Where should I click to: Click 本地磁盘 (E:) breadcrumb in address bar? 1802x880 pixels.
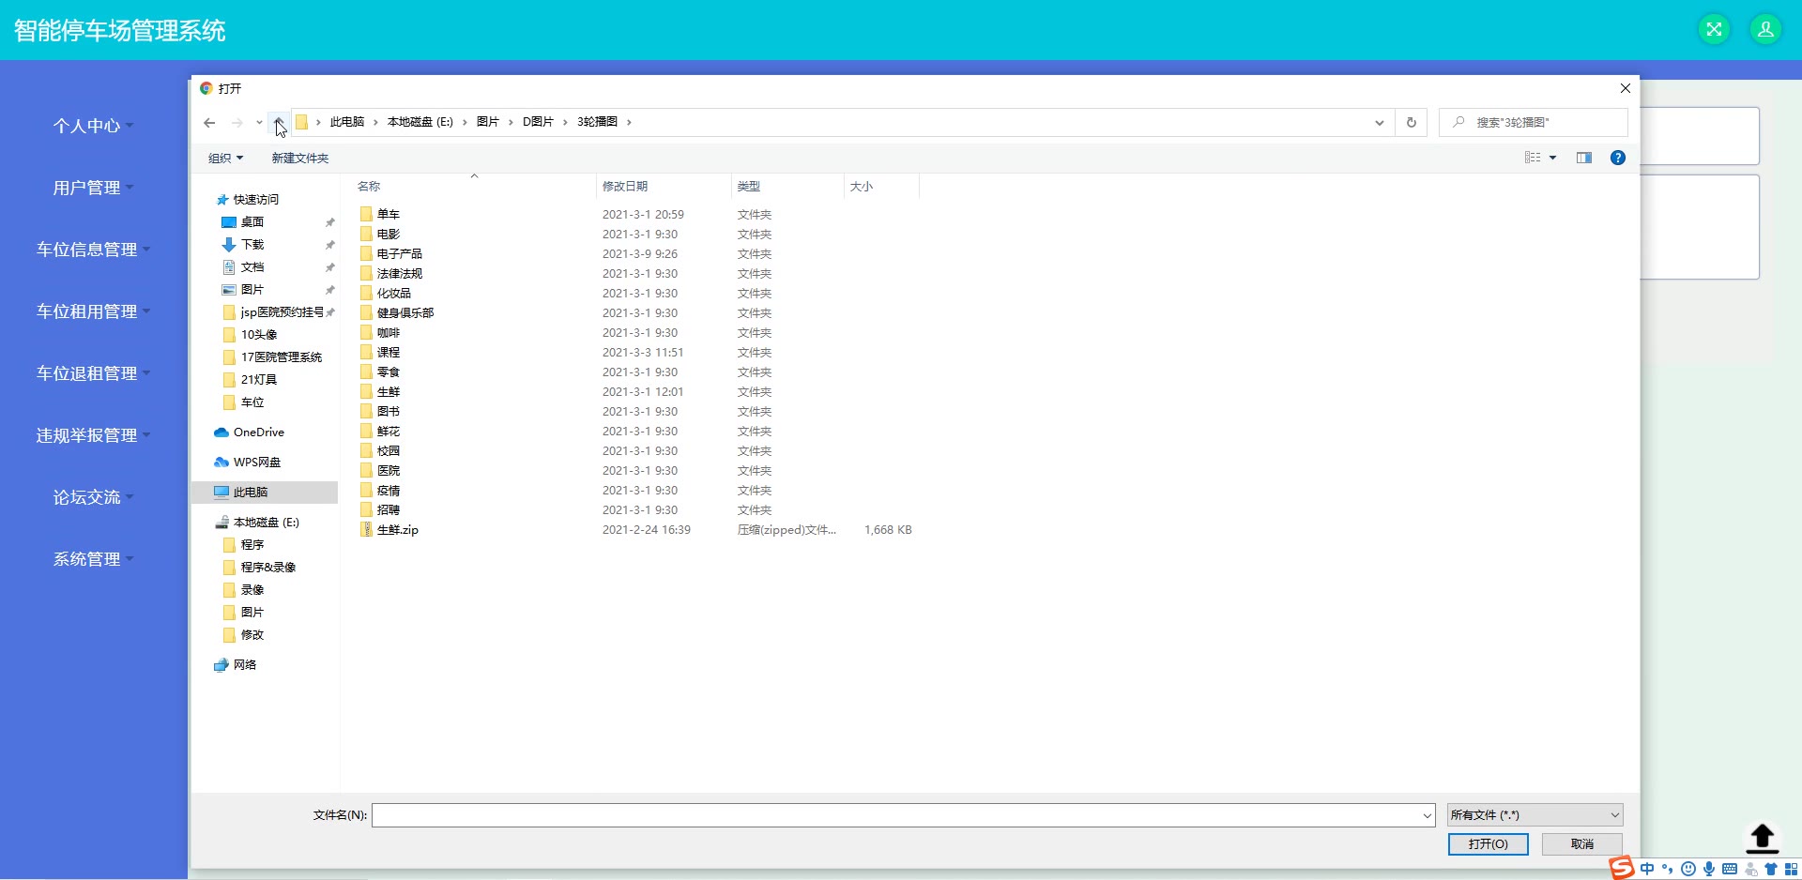pos(420,122)
